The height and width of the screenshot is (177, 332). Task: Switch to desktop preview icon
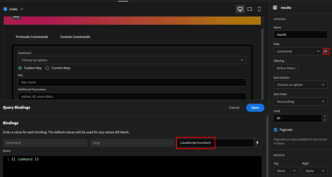240,9
